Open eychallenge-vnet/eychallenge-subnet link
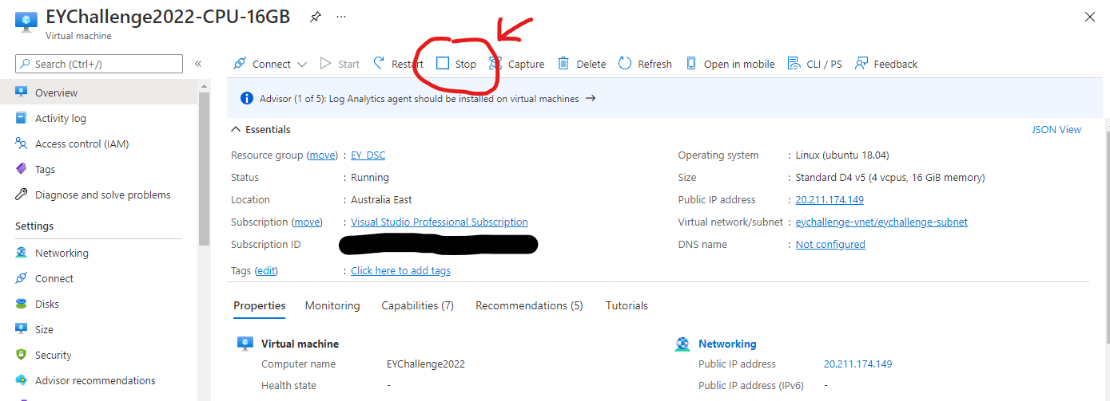1110x401 pixels. click(881, 222)
